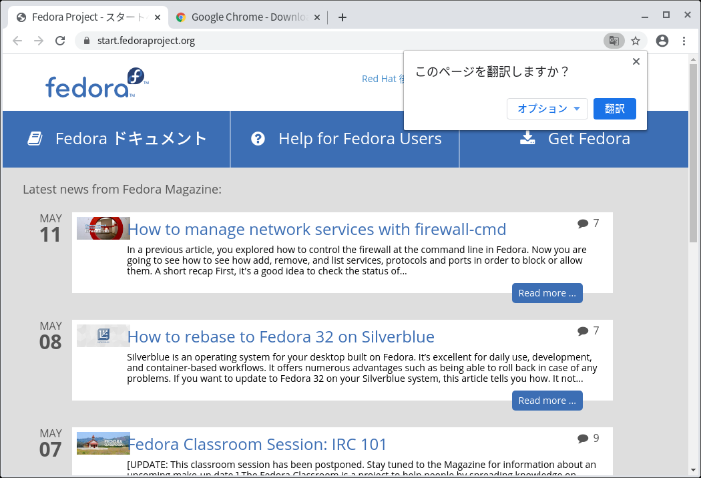Read more on Silverblue article
701x478 pixels.
coord(547,401)
